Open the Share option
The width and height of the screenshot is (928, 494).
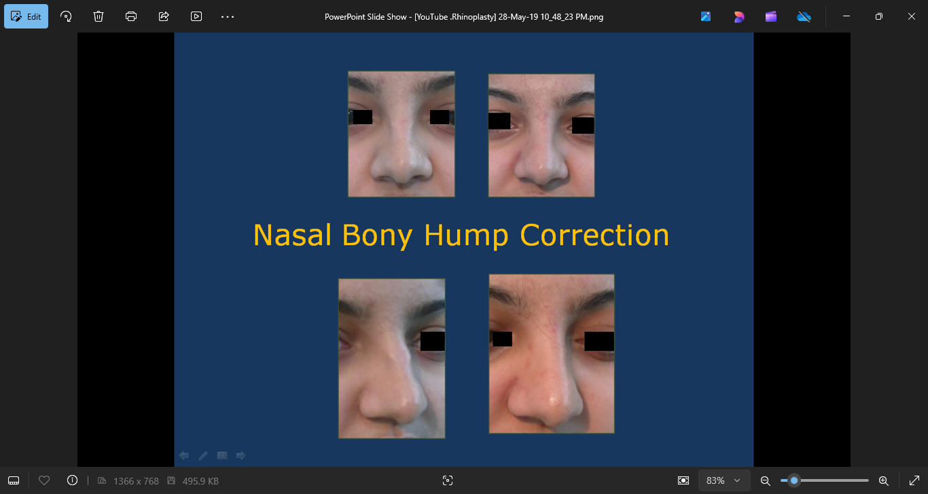tap(164, 16)
